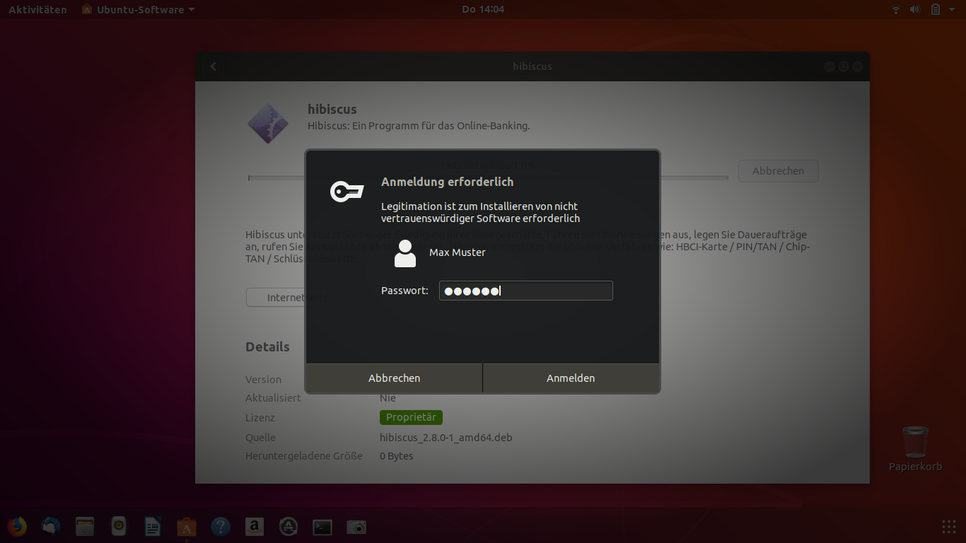Click the Ubuntu Software dock icon

coord(187,527)
